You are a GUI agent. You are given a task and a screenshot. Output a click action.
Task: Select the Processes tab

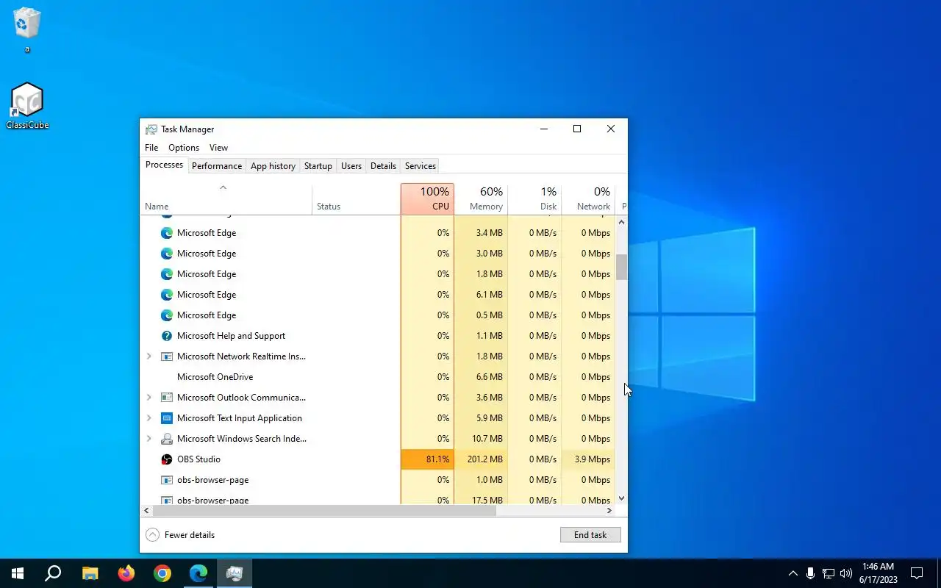coord(164,165)
